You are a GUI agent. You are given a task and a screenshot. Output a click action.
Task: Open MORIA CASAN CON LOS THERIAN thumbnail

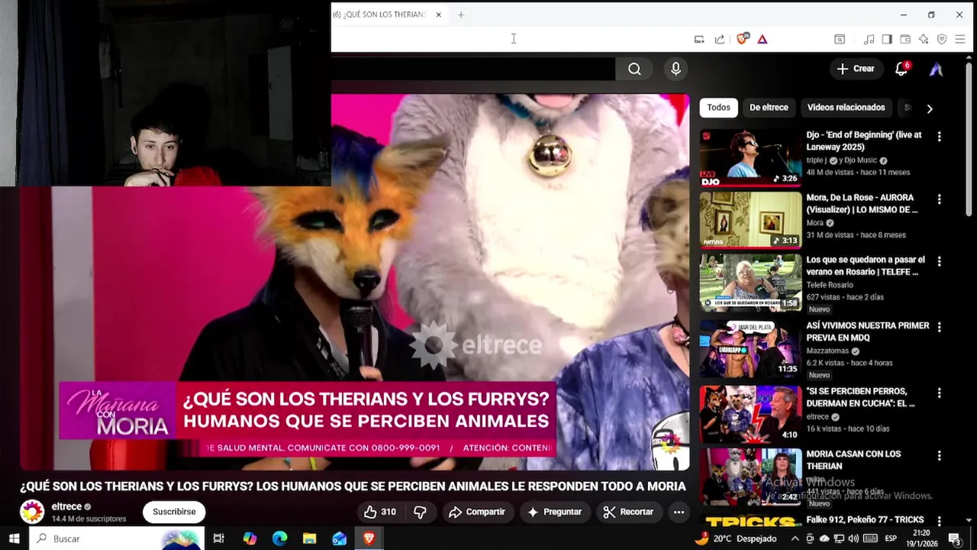pyautogui.click(x=751, y=477)
